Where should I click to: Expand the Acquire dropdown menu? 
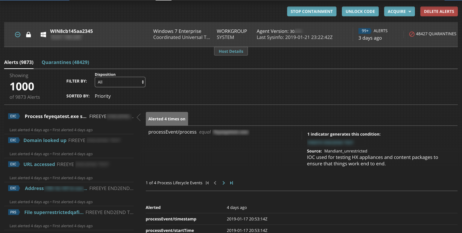[x=399, y=11]
